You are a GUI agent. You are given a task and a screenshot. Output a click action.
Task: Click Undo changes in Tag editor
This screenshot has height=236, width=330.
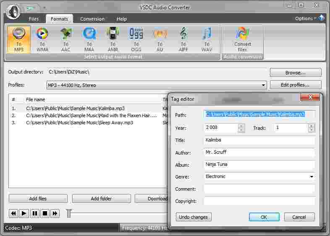click(x=194, y=217)
